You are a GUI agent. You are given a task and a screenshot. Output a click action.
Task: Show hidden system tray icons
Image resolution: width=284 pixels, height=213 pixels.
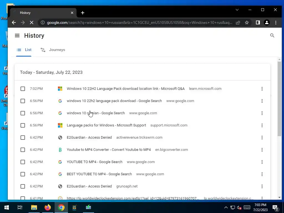coord(226,207)
